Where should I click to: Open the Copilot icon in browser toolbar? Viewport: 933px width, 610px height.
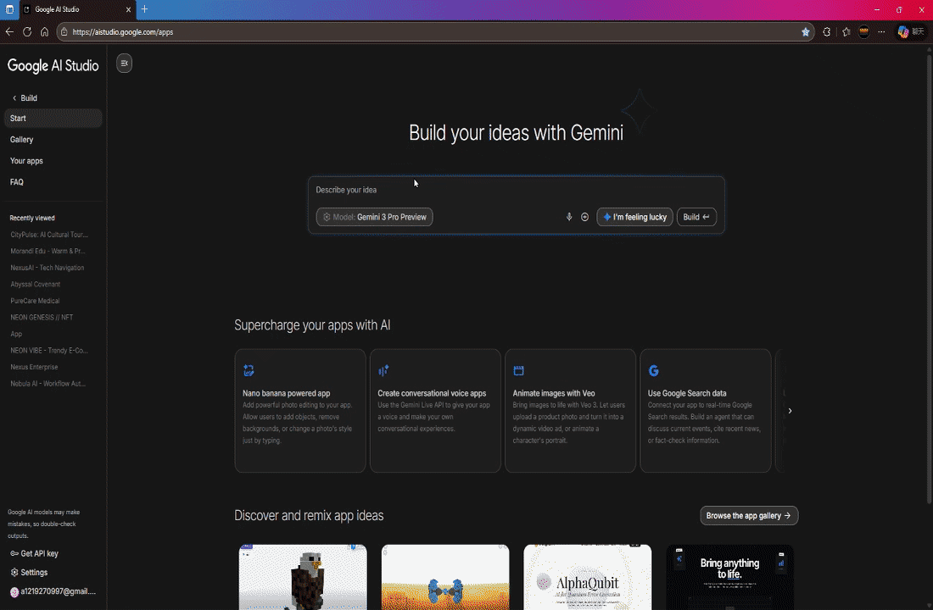(902, 32)
